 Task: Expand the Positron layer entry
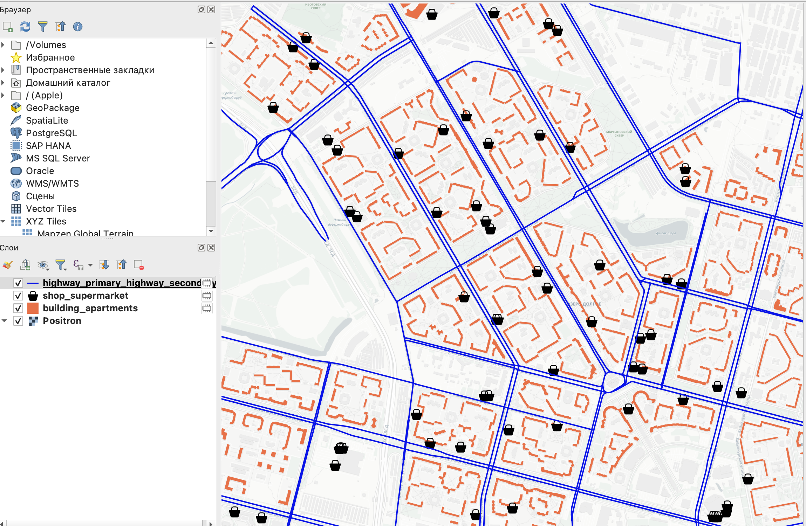pos(4,321)
